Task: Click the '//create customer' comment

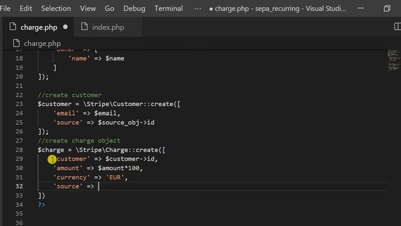Action: (70, 95)
